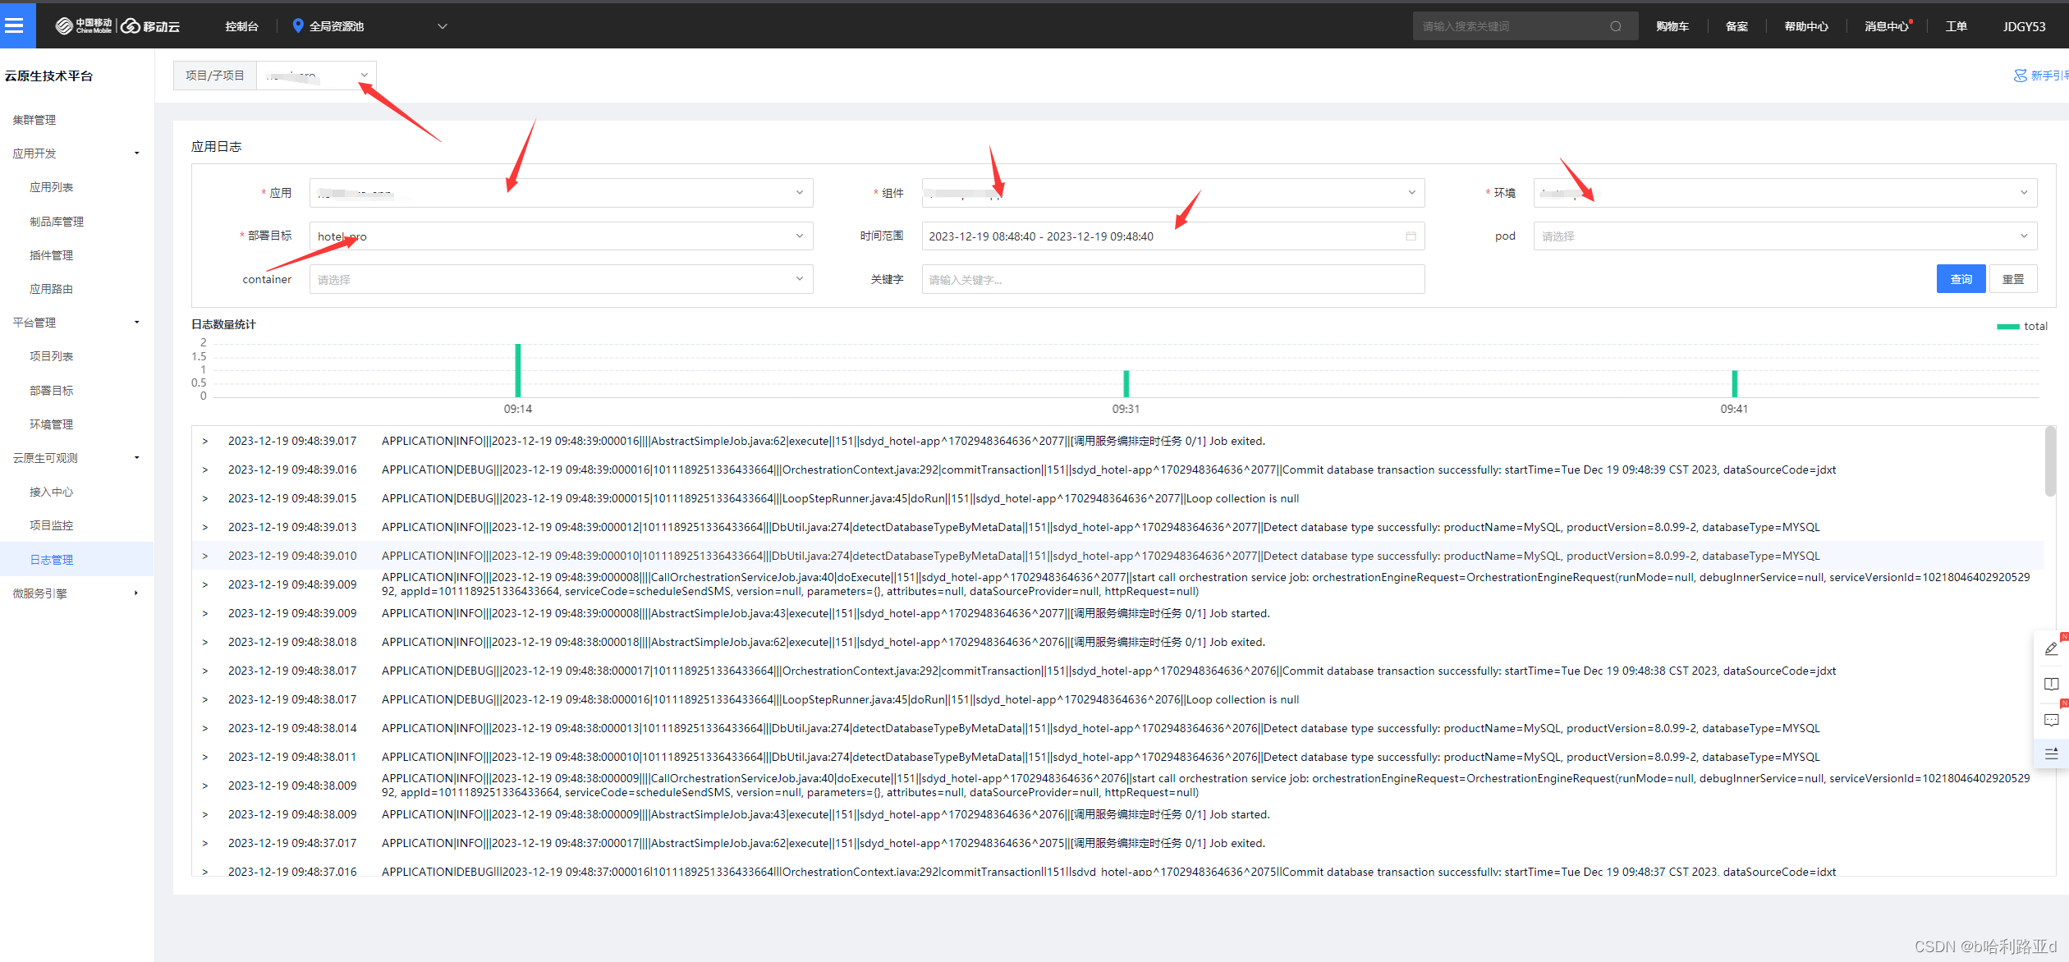Viewport: 2069px width, 962px height.
Task: Select 项目监控 in the sidebar
Action: tap(52, 525)
